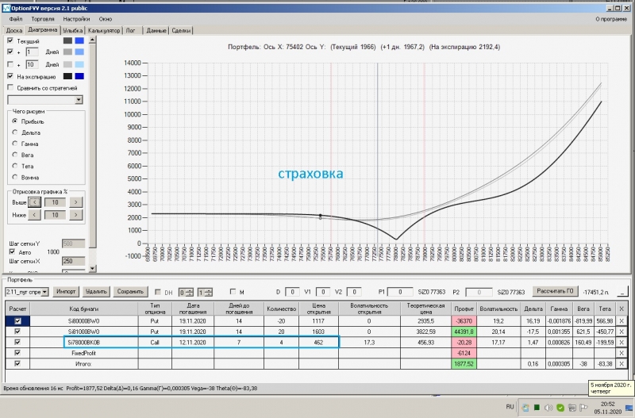Open the portfolio selection dropdown
Screen dimensions: 635x418
coord(44,292)
